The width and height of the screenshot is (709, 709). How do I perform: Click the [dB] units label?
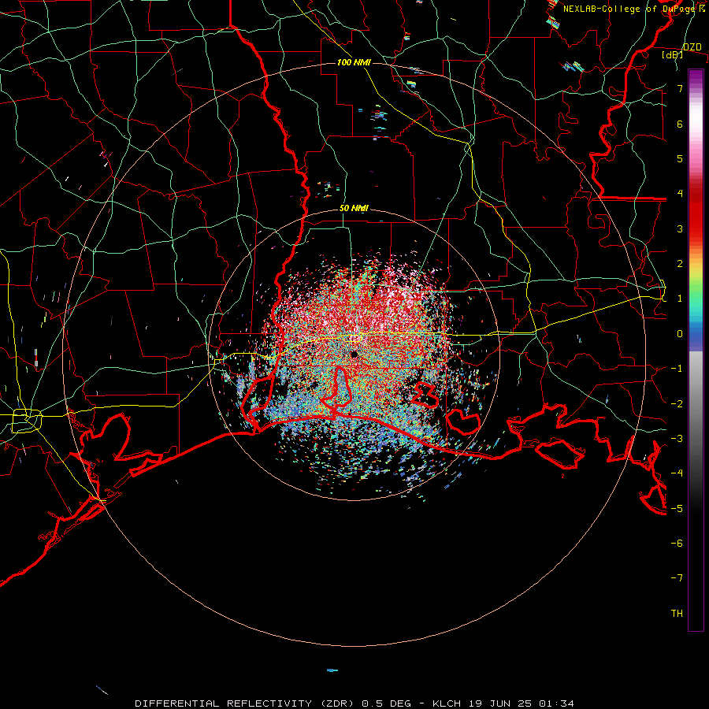(x=673, y=54)
